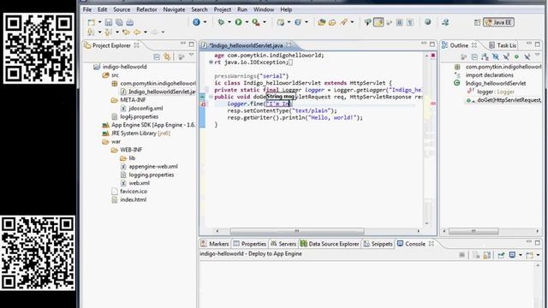
Task: Open the Run configurations dropdown arrow
Action: pyautogui.click(x=247, y=22)
